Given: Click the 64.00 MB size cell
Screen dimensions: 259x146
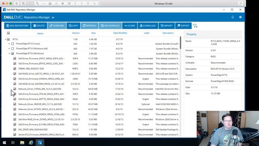Looking at the screenshot, I should (93, 89).
